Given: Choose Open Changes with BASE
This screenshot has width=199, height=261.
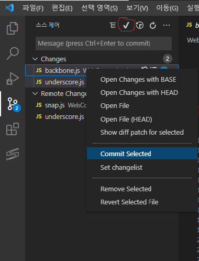Looking at the screenshot, I should [142, 80].
